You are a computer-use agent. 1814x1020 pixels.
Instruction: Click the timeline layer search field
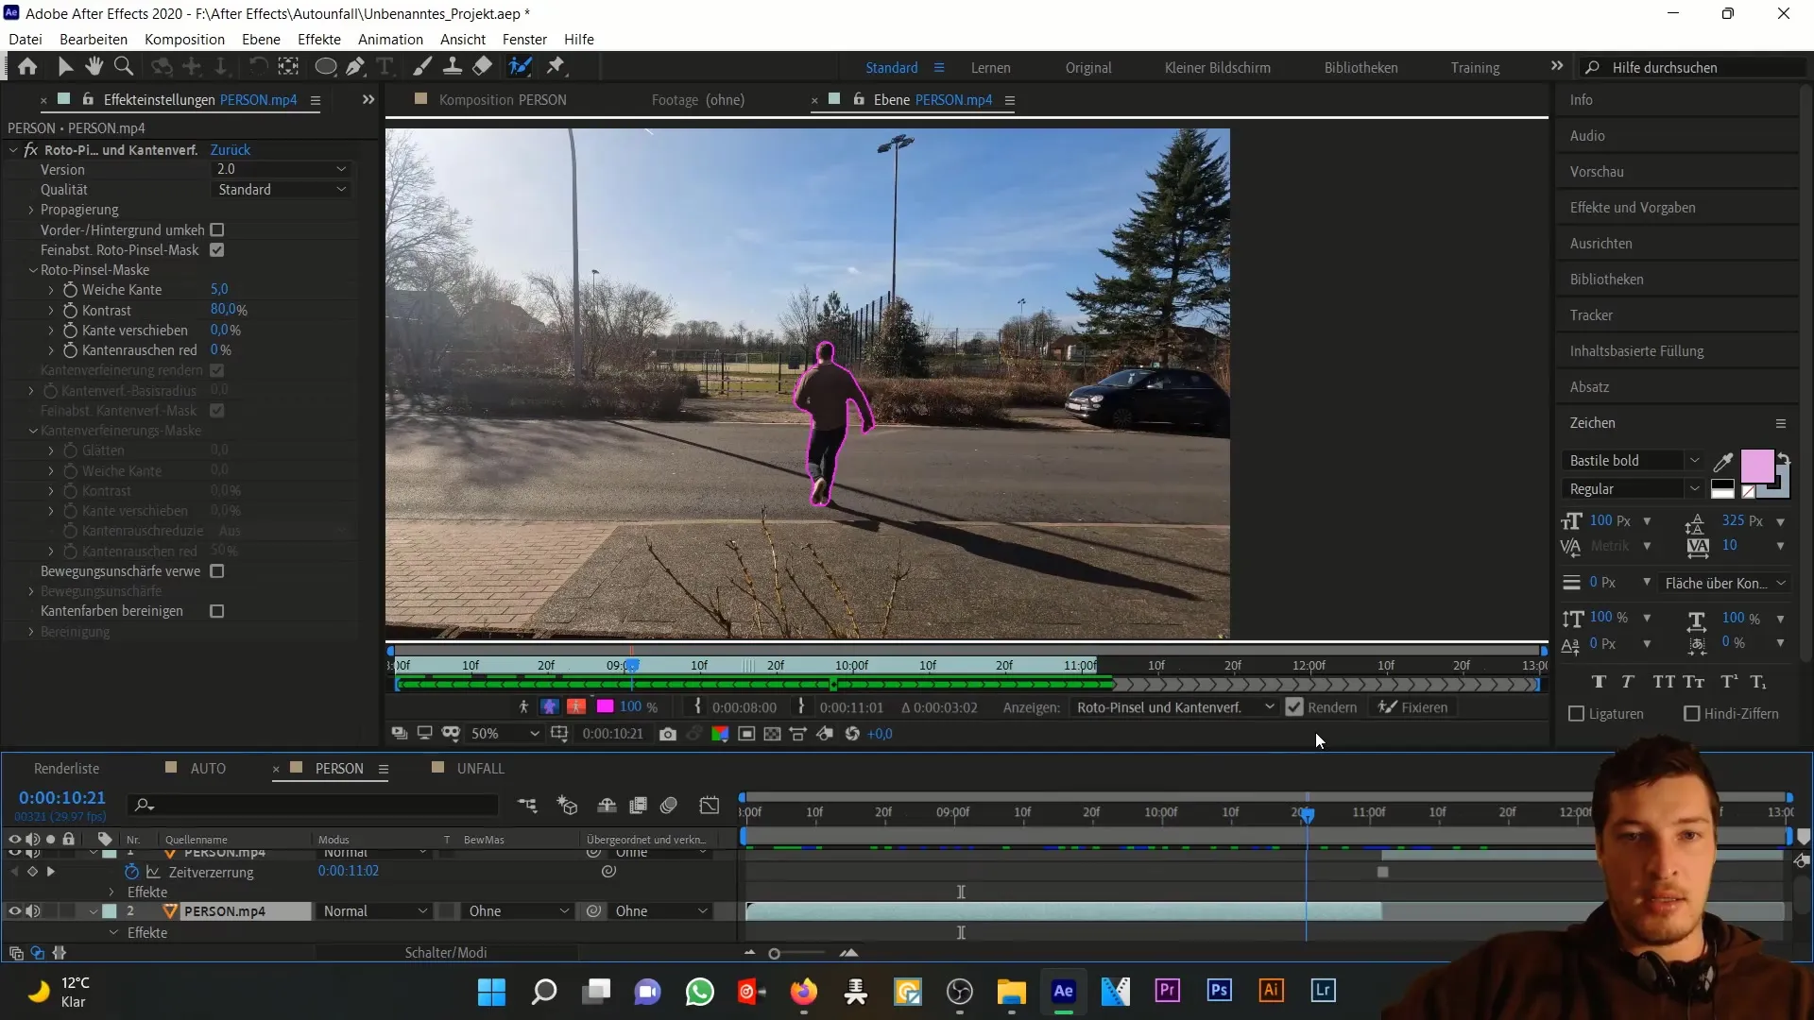pos(313,805)
